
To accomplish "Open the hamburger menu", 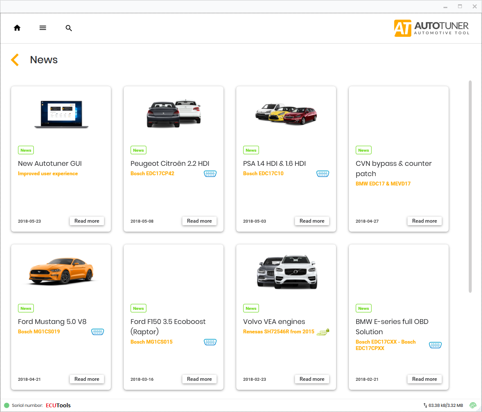I will pyautogui.click(x=43, y=28).
